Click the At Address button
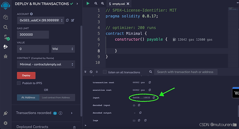239x129 pixels. (28, 97)
